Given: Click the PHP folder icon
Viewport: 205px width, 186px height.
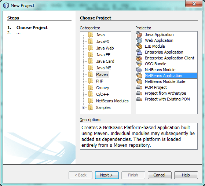Looking at the screenshot, I should (91, 81).
